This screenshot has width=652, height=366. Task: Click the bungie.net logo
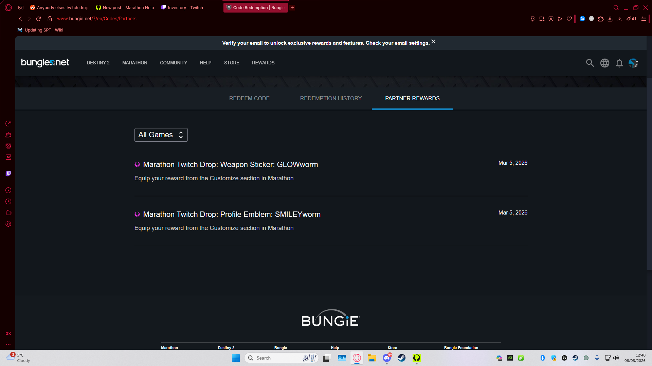[45, 63]
